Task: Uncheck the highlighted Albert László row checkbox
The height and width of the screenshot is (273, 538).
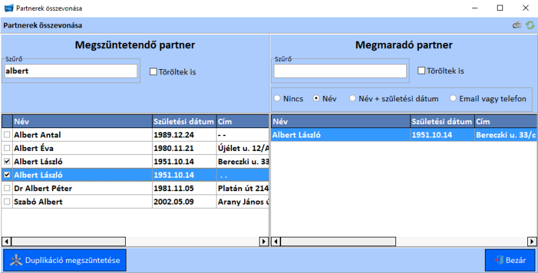Action: (x=7, y=175)
